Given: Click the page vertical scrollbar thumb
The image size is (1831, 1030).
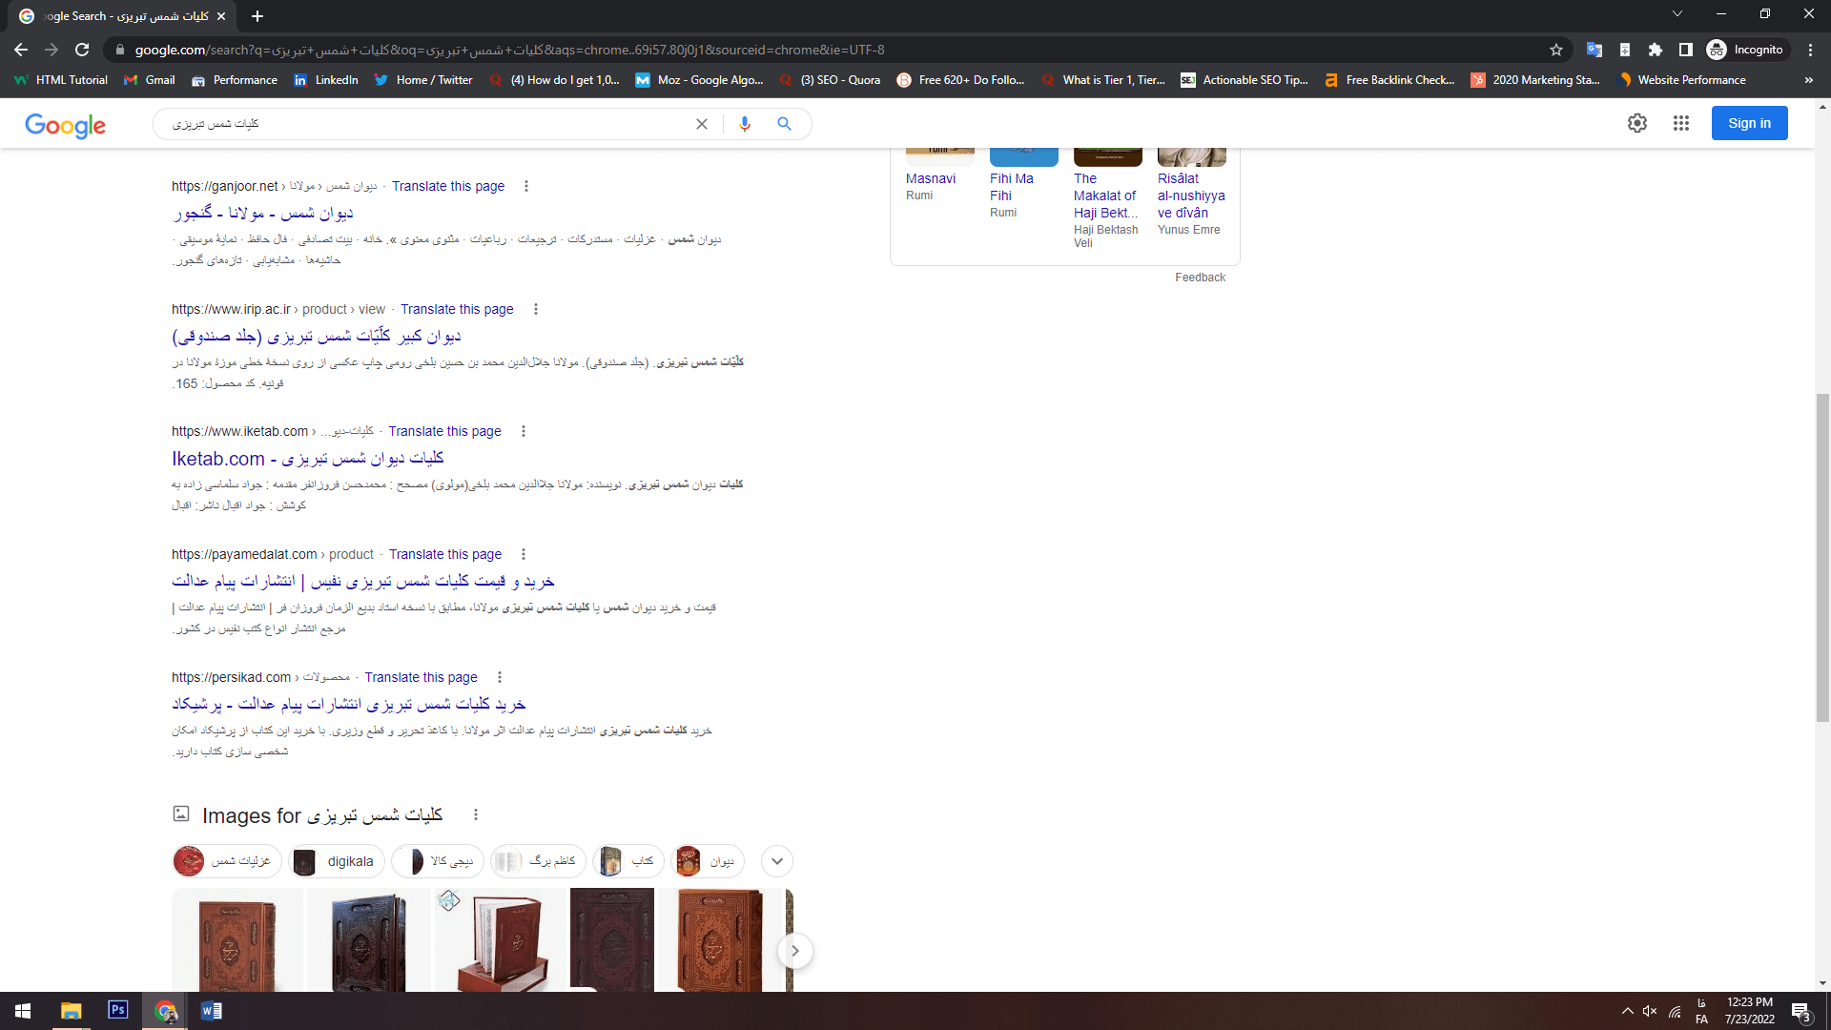Looking at the screenshot, I should pos(1822,558).
